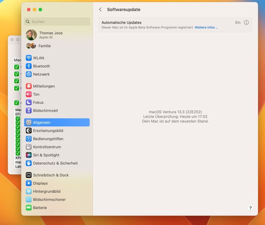This screenshot has height=225, width=265.
Task: Select the Bildschirmschoner sidebar label
Action: [49, 199]
